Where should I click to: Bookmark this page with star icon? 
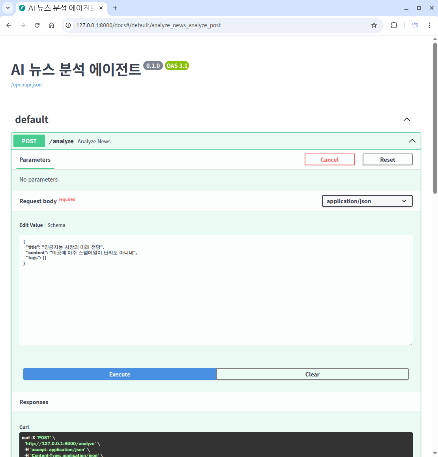(x=374, y=25)
